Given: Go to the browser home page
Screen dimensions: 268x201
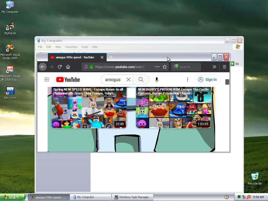Looking at the screenshot, I should coord(68,67).
